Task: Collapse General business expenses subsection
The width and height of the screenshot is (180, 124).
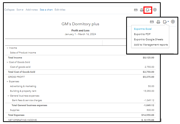Action: [x=8, y=96]
